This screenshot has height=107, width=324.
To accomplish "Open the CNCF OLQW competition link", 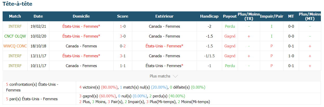I will (x=15, y=36).
